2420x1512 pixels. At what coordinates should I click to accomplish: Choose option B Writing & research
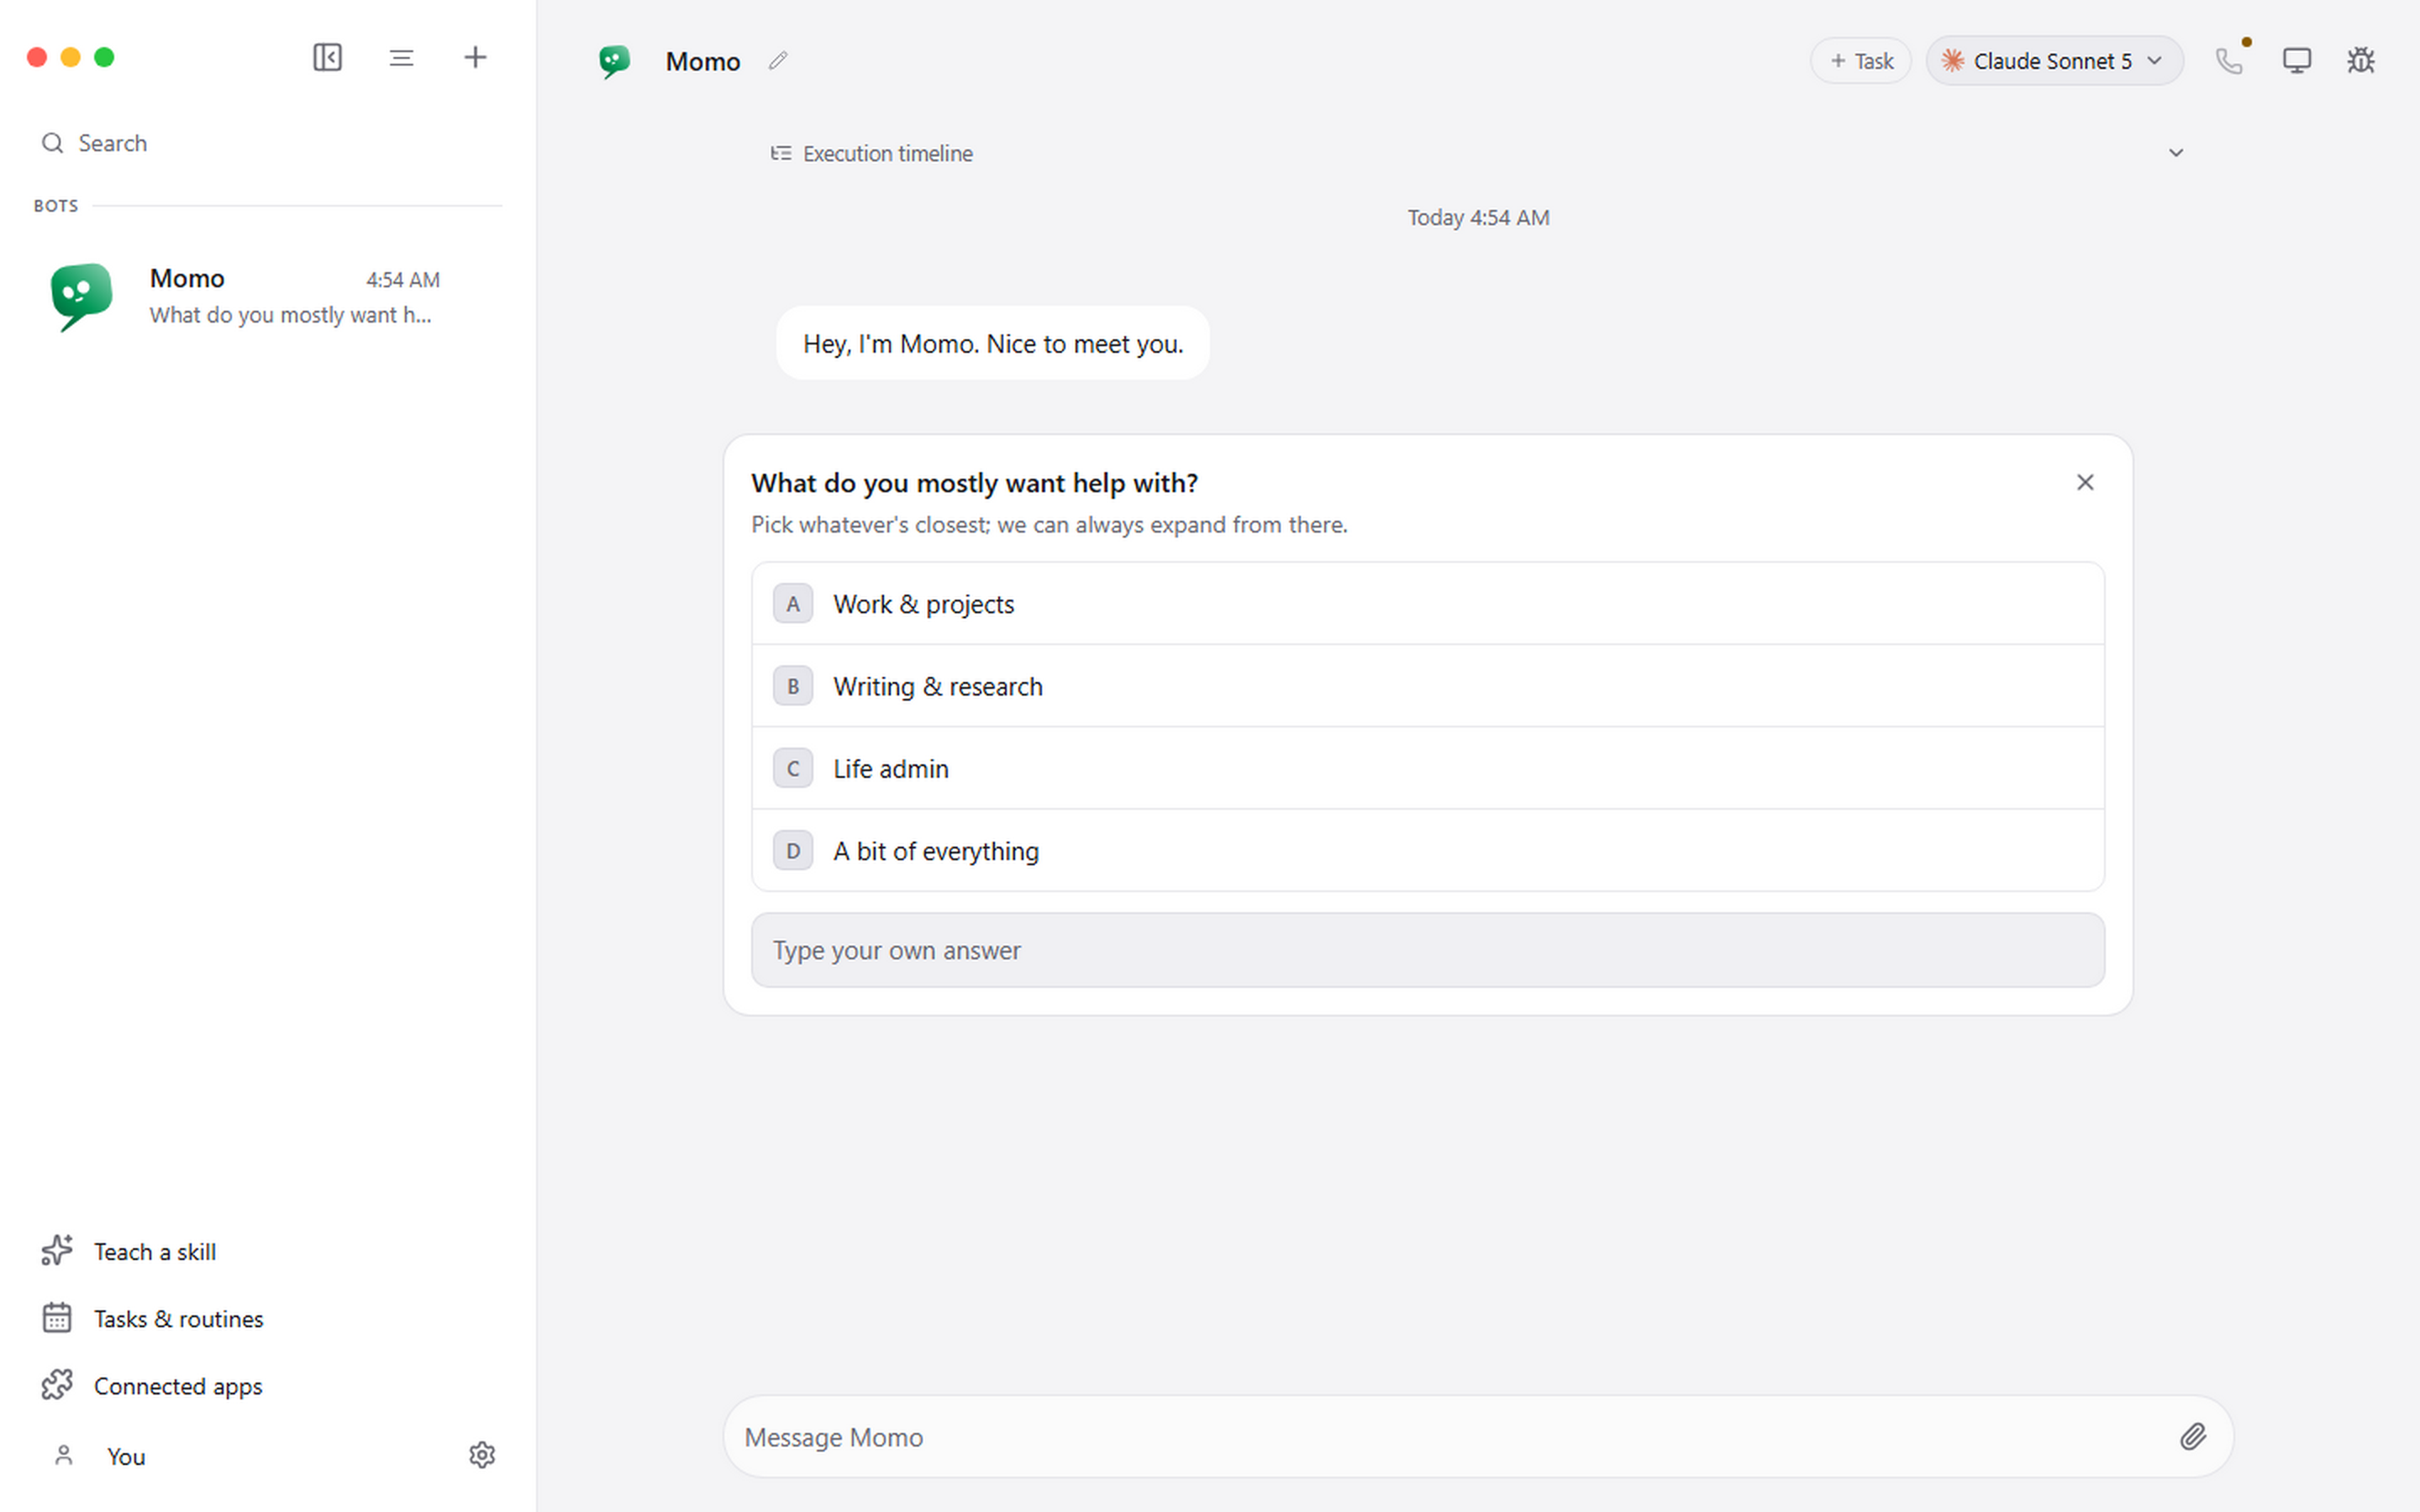coord(1428,686)
